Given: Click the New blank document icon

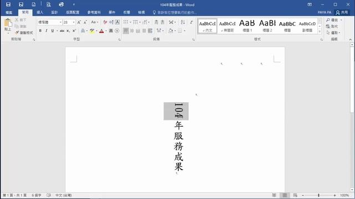Looking at the screenshot, I should (33, 4).
